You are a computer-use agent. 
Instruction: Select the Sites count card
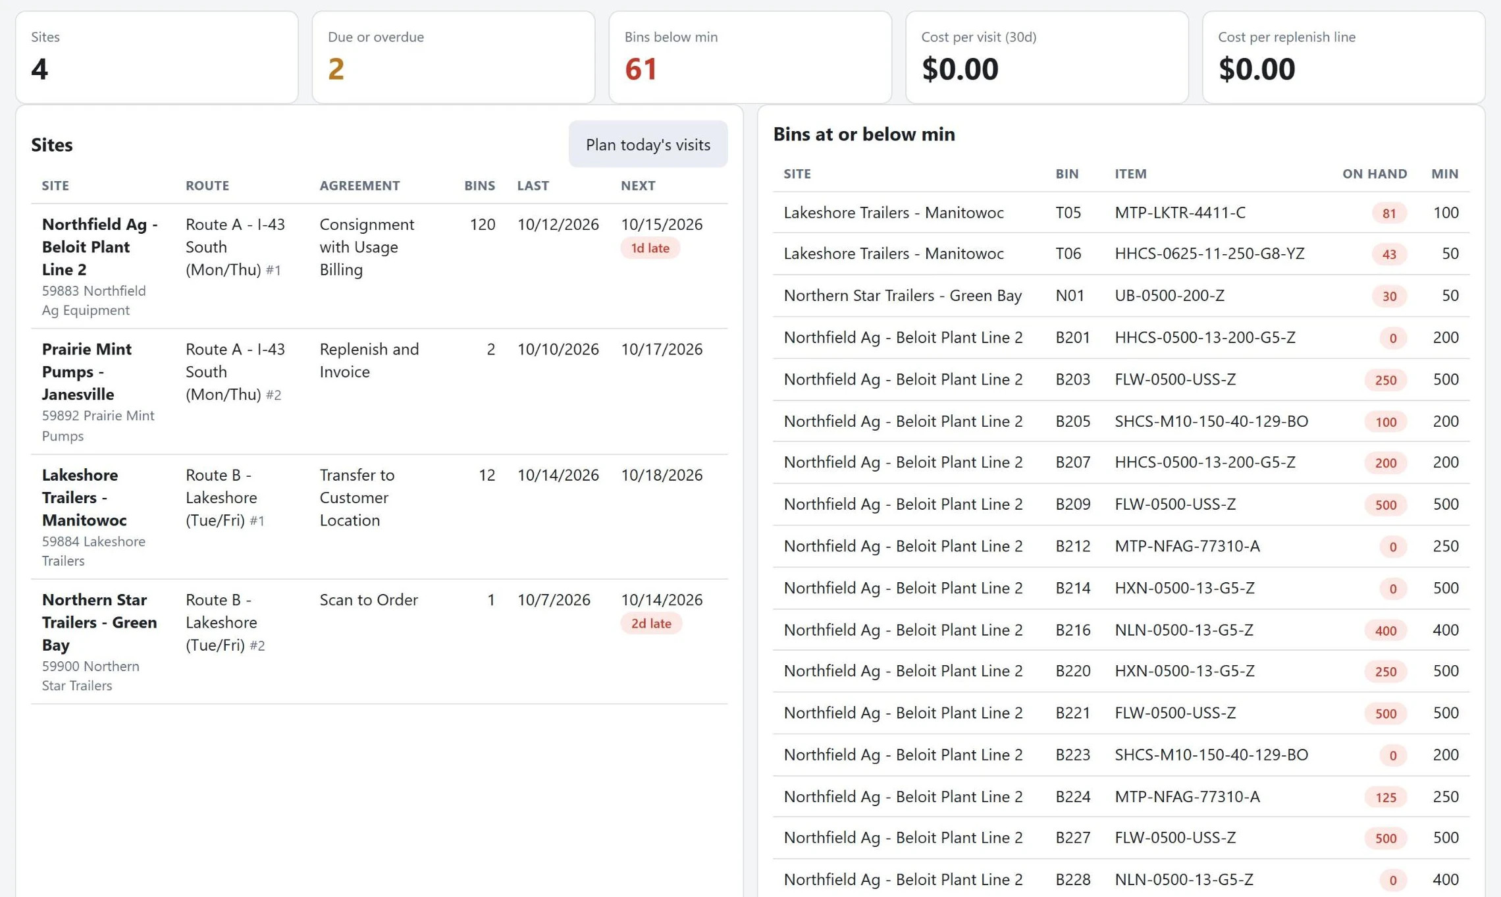click(x=157, y=57)
